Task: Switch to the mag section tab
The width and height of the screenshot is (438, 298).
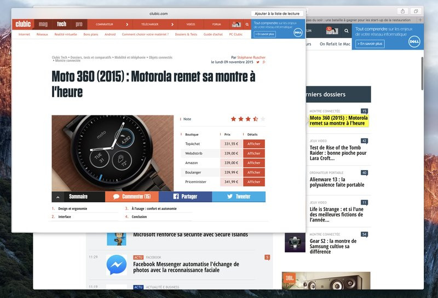Action: click(x=43, y=24)
